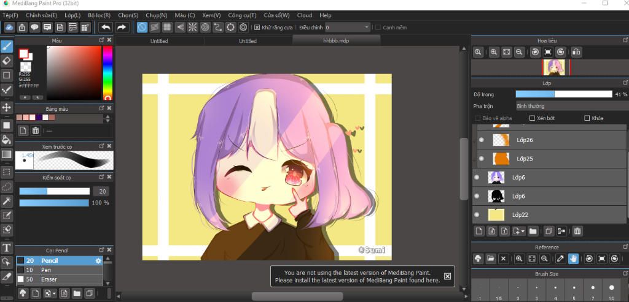
Task: Toggle visibility of the black silhouette Lớp6 layer
Action: click(x=477, y=196)
